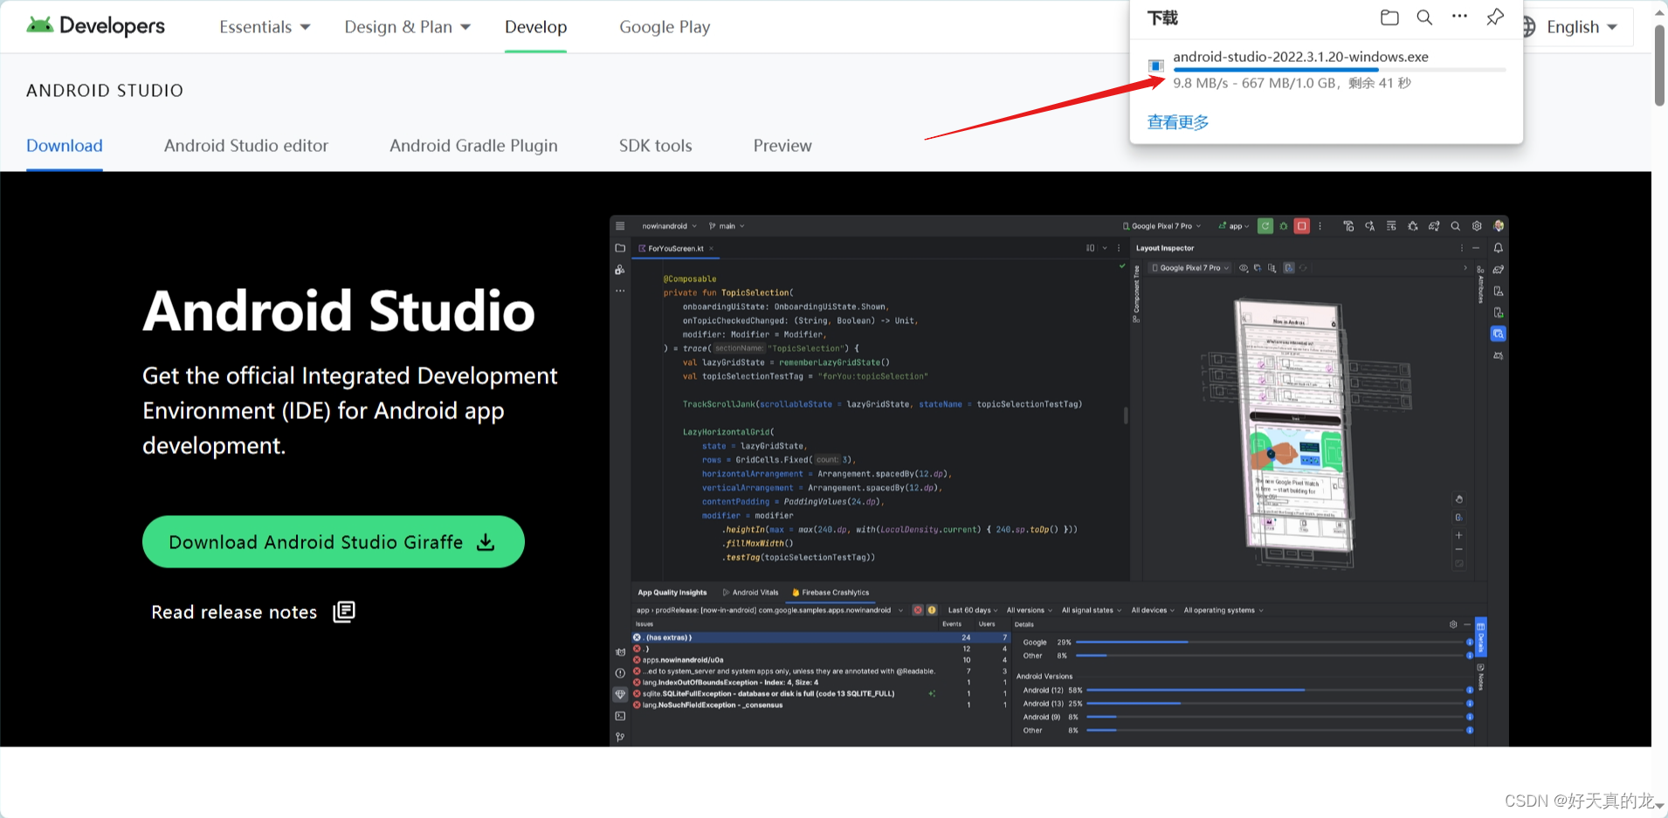Click terminal icon in IDE left bar
The image size is (1668, 818).
click(x=620, y=716)
